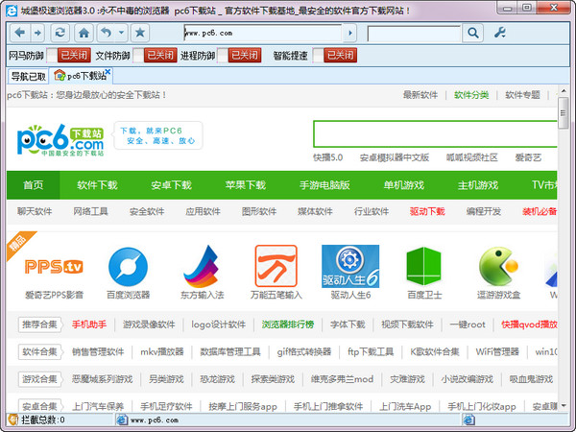The height and width of the screenshot is (432, 576).
Task: Go forward with the forward arrow button
Action: [x=37, y=33]
